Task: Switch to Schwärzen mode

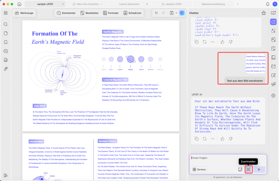Action: coord(132,13)
